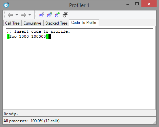Click the LispWorks logo in title bar
159x127 pixels.
[6, 5]
